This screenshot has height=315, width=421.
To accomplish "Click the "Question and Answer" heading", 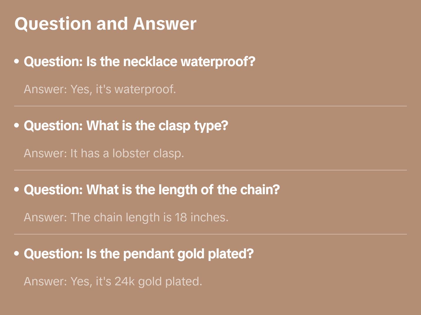I will pos(105,24).
